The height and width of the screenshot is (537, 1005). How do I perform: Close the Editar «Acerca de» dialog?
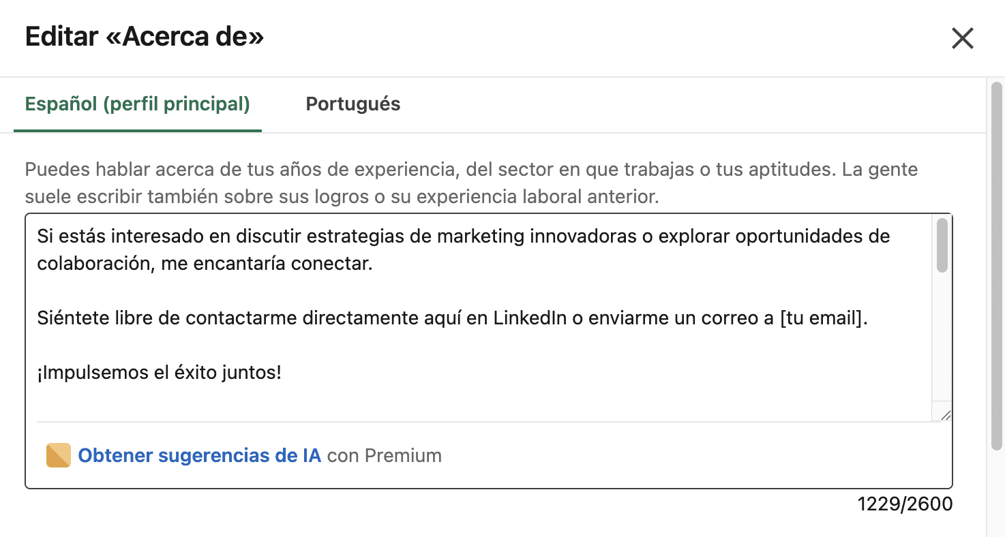coord(962,38)
